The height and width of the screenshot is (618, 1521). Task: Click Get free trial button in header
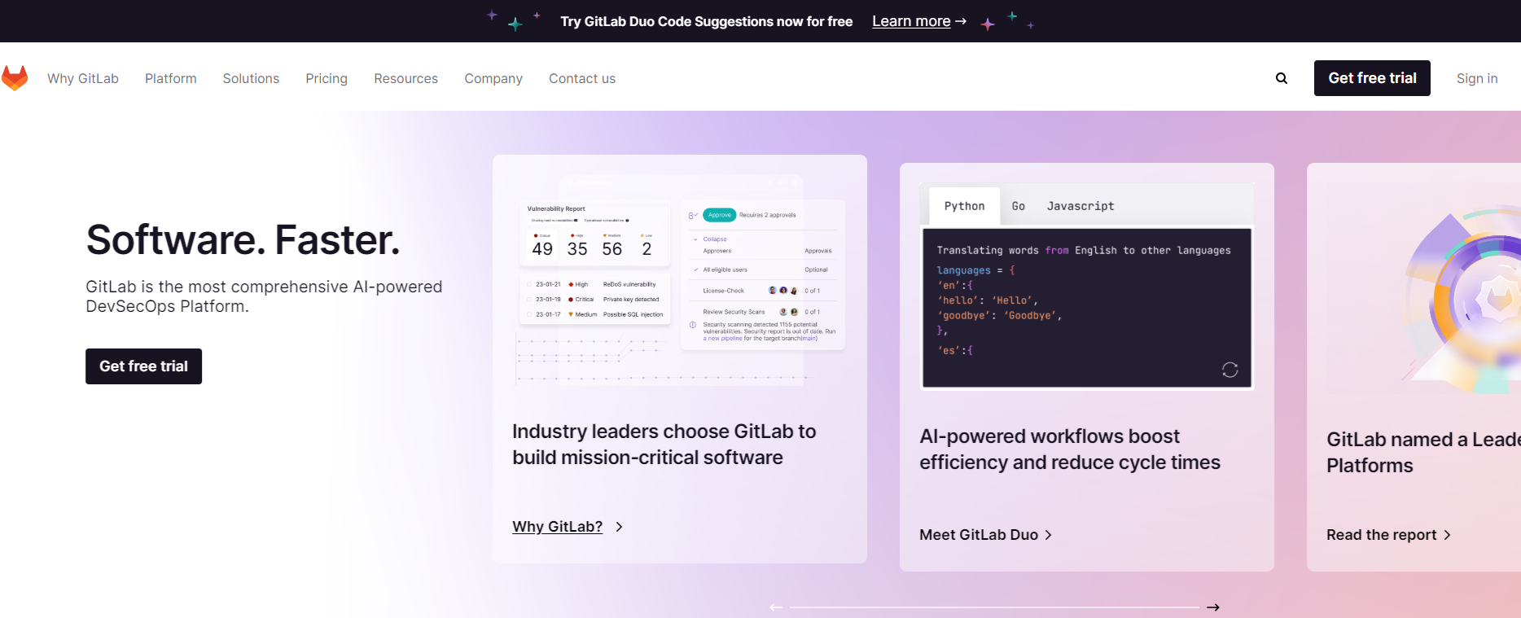(1372, 78)
